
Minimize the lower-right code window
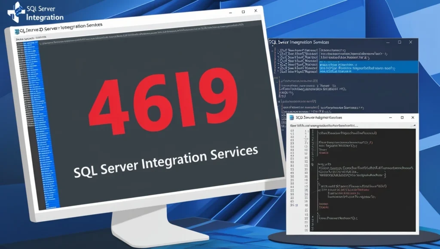[x=390, y=118]
